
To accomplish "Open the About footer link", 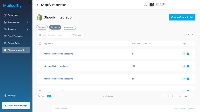I will [x=175, y=109].
